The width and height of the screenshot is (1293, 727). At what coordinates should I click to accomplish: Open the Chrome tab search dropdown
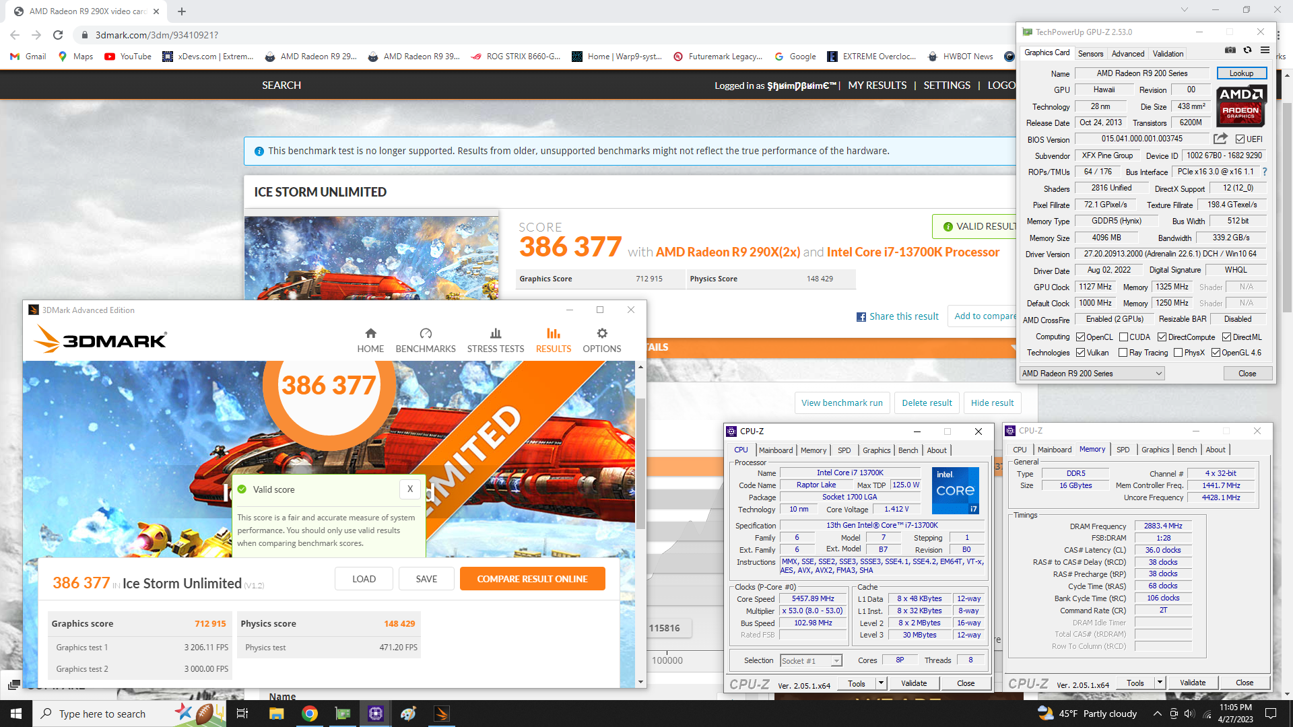1185,10
